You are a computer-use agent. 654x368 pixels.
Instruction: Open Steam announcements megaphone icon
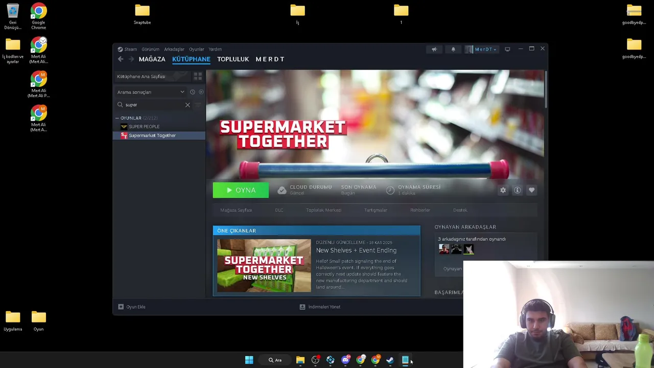tap(434, 50)
